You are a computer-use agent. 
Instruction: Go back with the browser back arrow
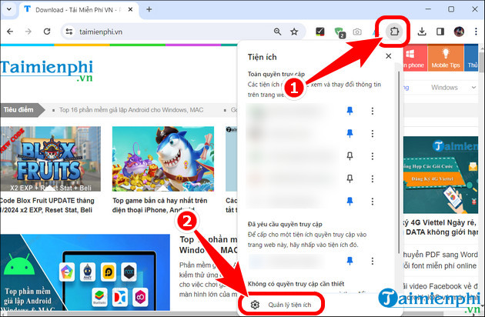pyautogui.click(x=10, y=32)
